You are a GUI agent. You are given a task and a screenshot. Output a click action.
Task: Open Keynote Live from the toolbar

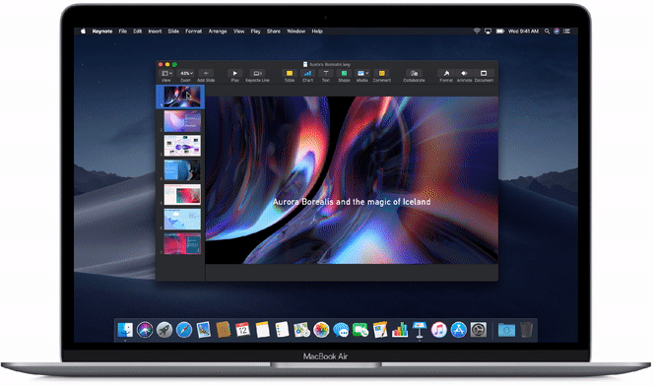(x=257, y=74)
